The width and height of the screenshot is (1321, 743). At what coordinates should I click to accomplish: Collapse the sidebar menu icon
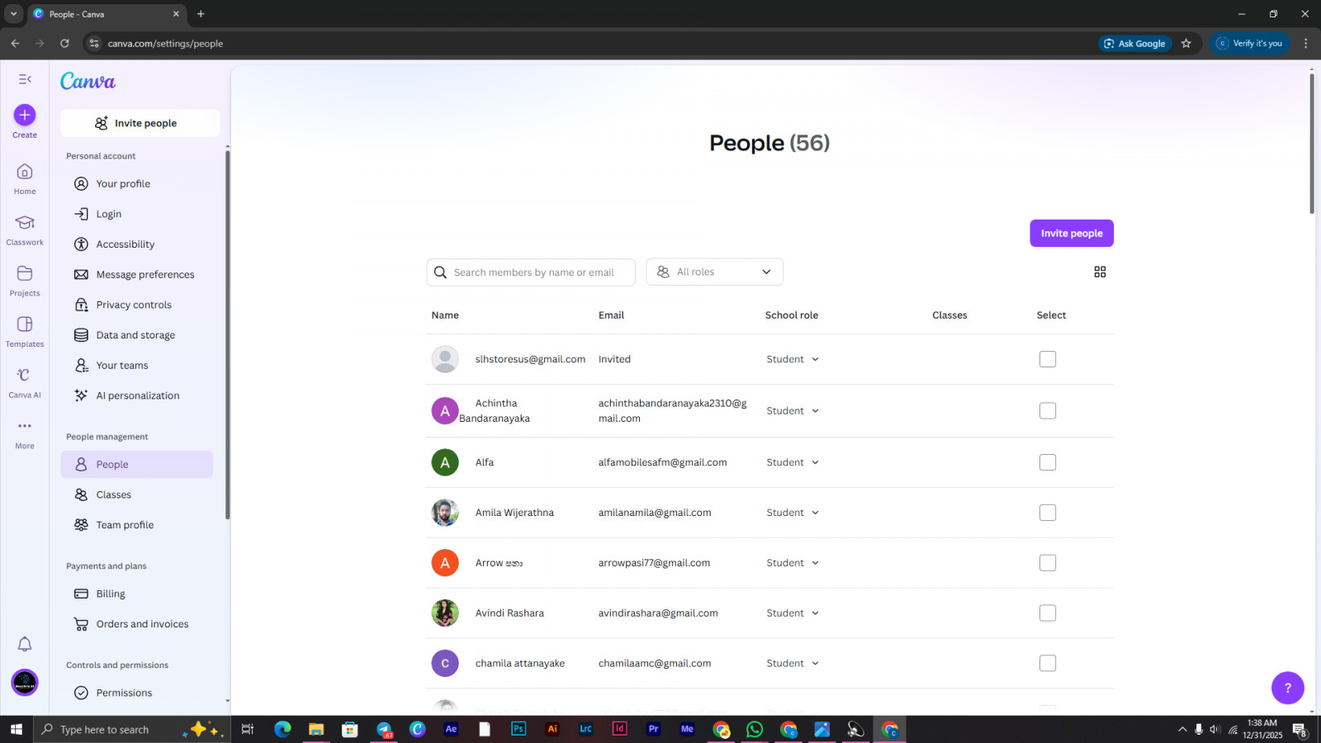(25, 79)
